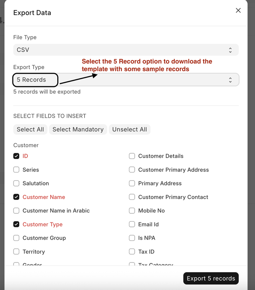Screen dimensions: 255x290
Task: Open the Export Type dropdown
Action: (126, 80)
